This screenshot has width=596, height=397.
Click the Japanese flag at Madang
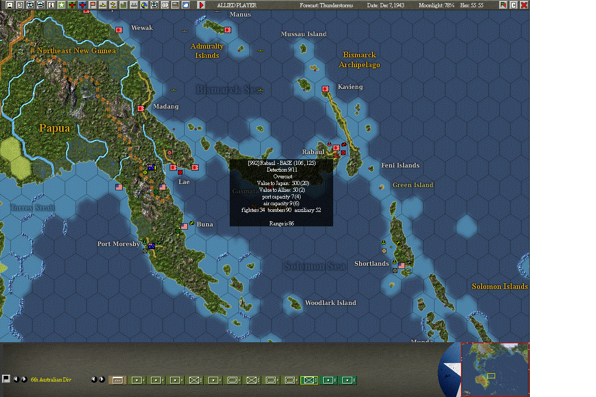141,108
